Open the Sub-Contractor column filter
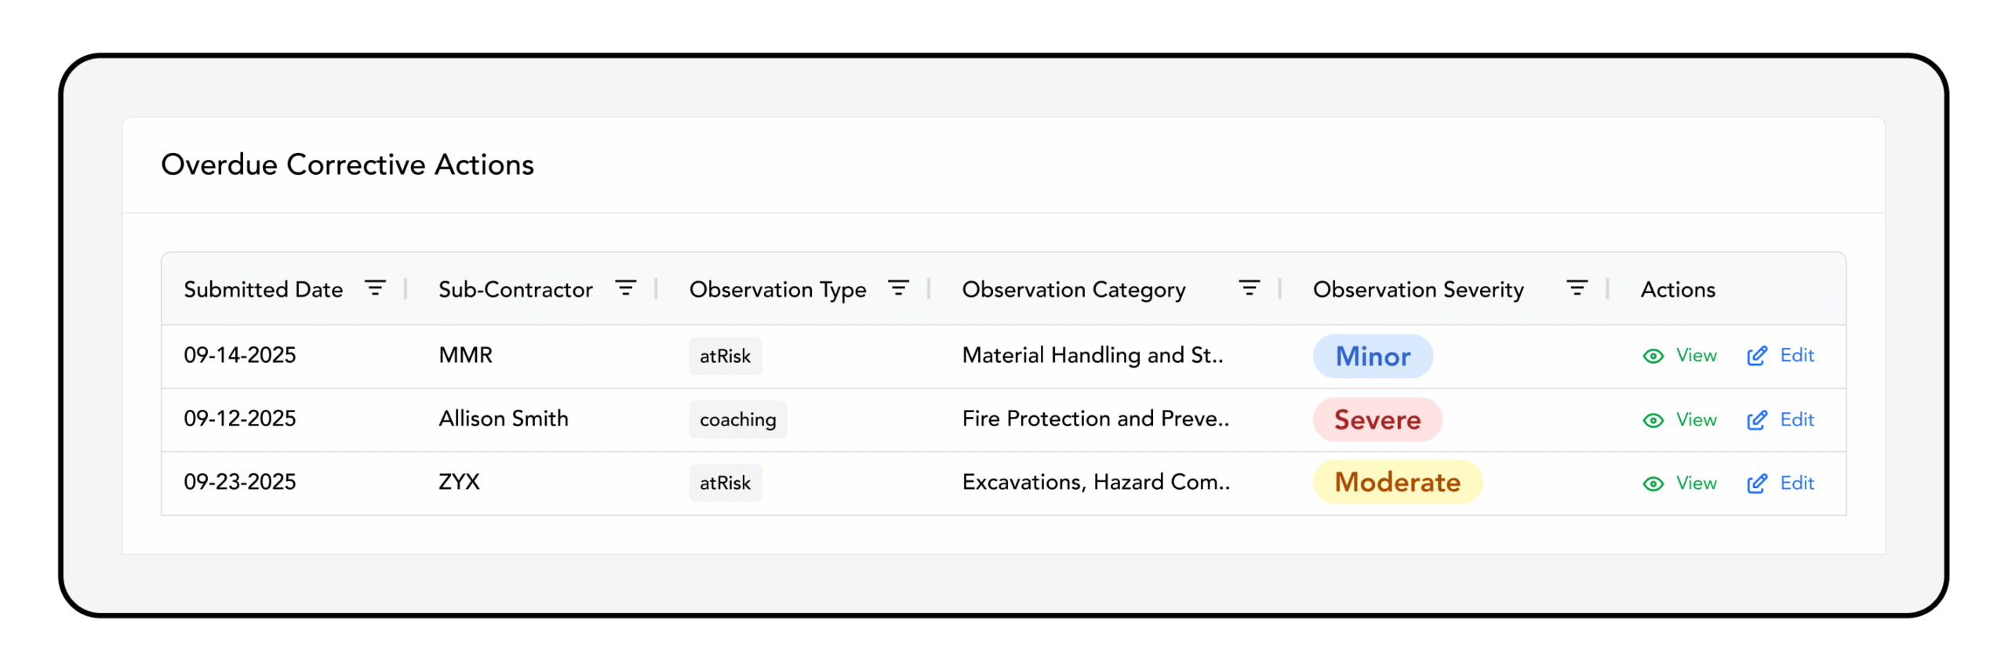 pyautogui.click(x=625, y=288)
